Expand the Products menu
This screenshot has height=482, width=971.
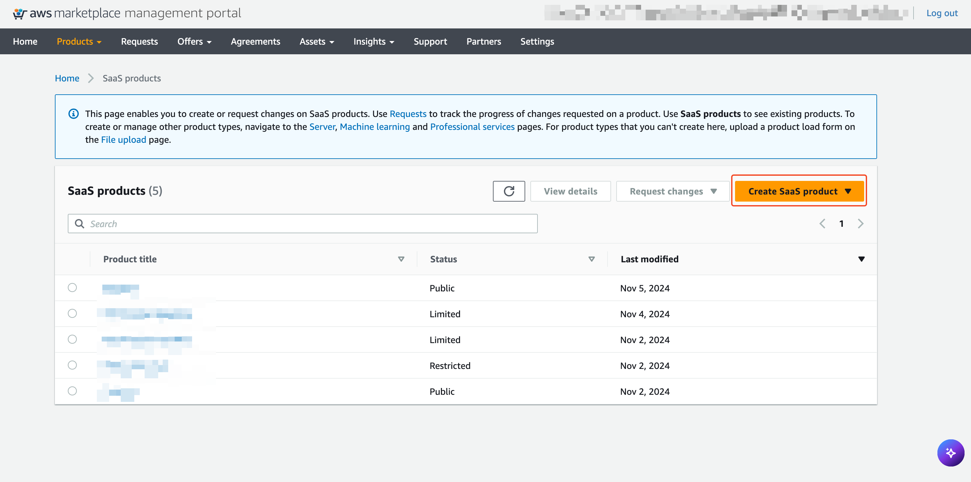tap(79, 41)
